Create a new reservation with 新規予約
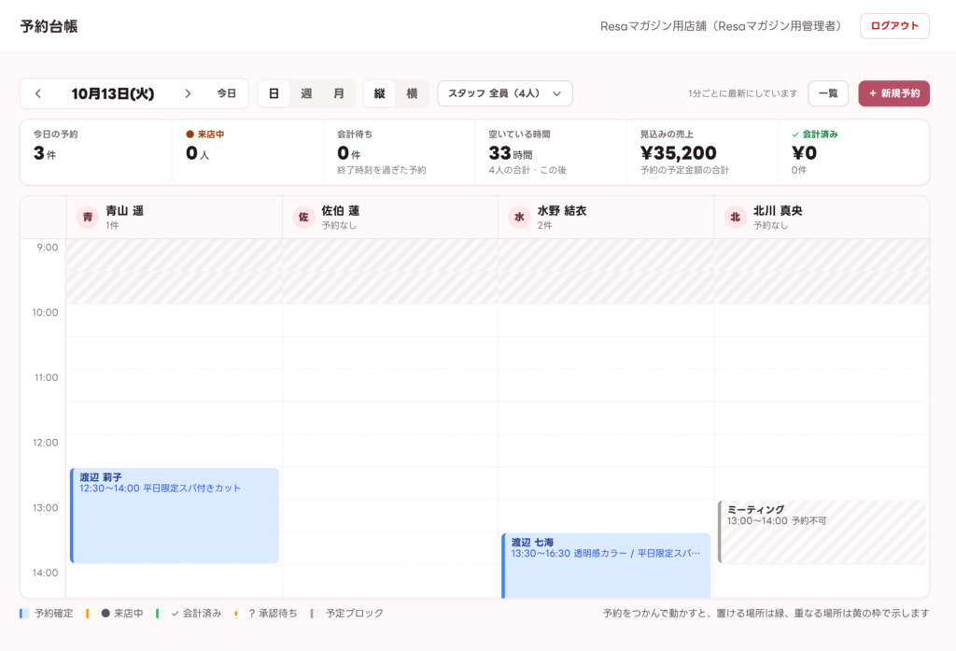Image resolution: width=956 pixels, height=651 pixels. click(893, 93)
